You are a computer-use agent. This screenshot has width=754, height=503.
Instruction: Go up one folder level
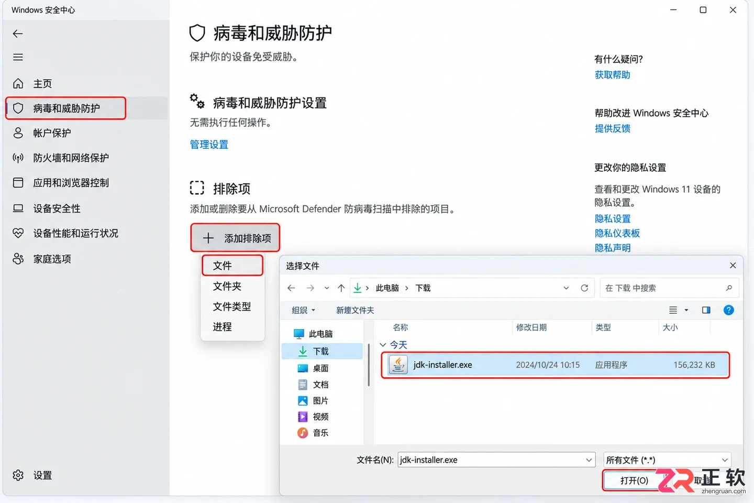coord(341,288)
